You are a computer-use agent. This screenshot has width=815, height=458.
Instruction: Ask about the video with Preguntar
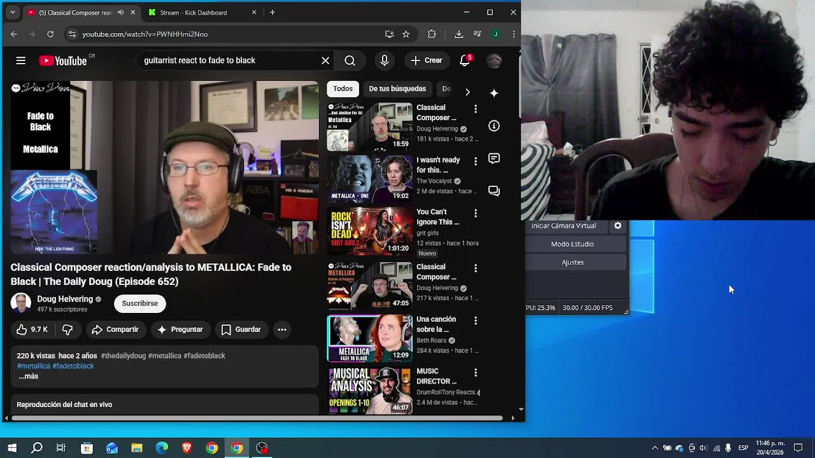point(180,330)
